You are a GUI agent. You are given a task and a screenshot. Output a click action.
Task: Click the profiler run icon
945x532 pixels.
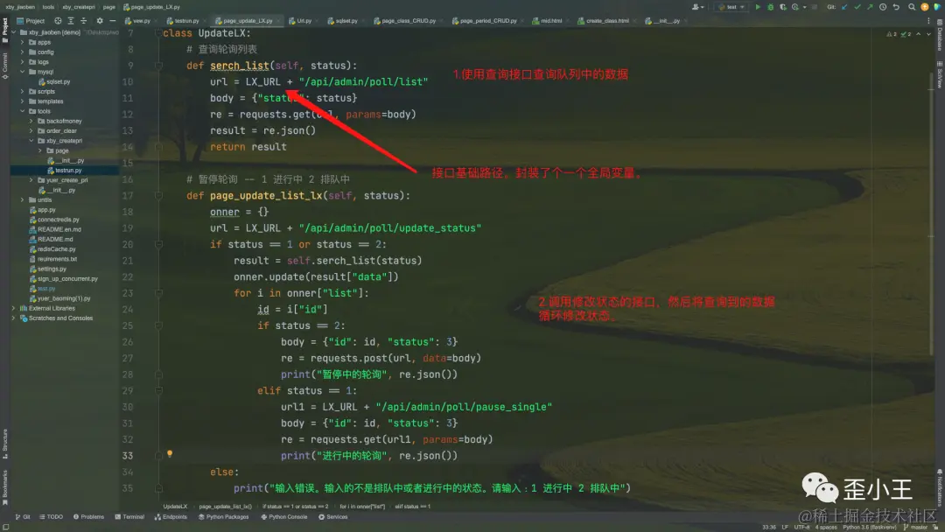(795, 7)
